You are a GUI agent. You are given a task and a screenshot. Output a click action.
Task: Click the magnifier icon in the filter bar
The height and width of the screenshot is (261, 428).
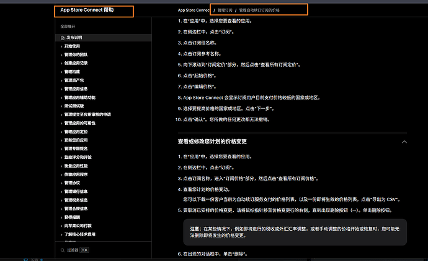(63, 250)
